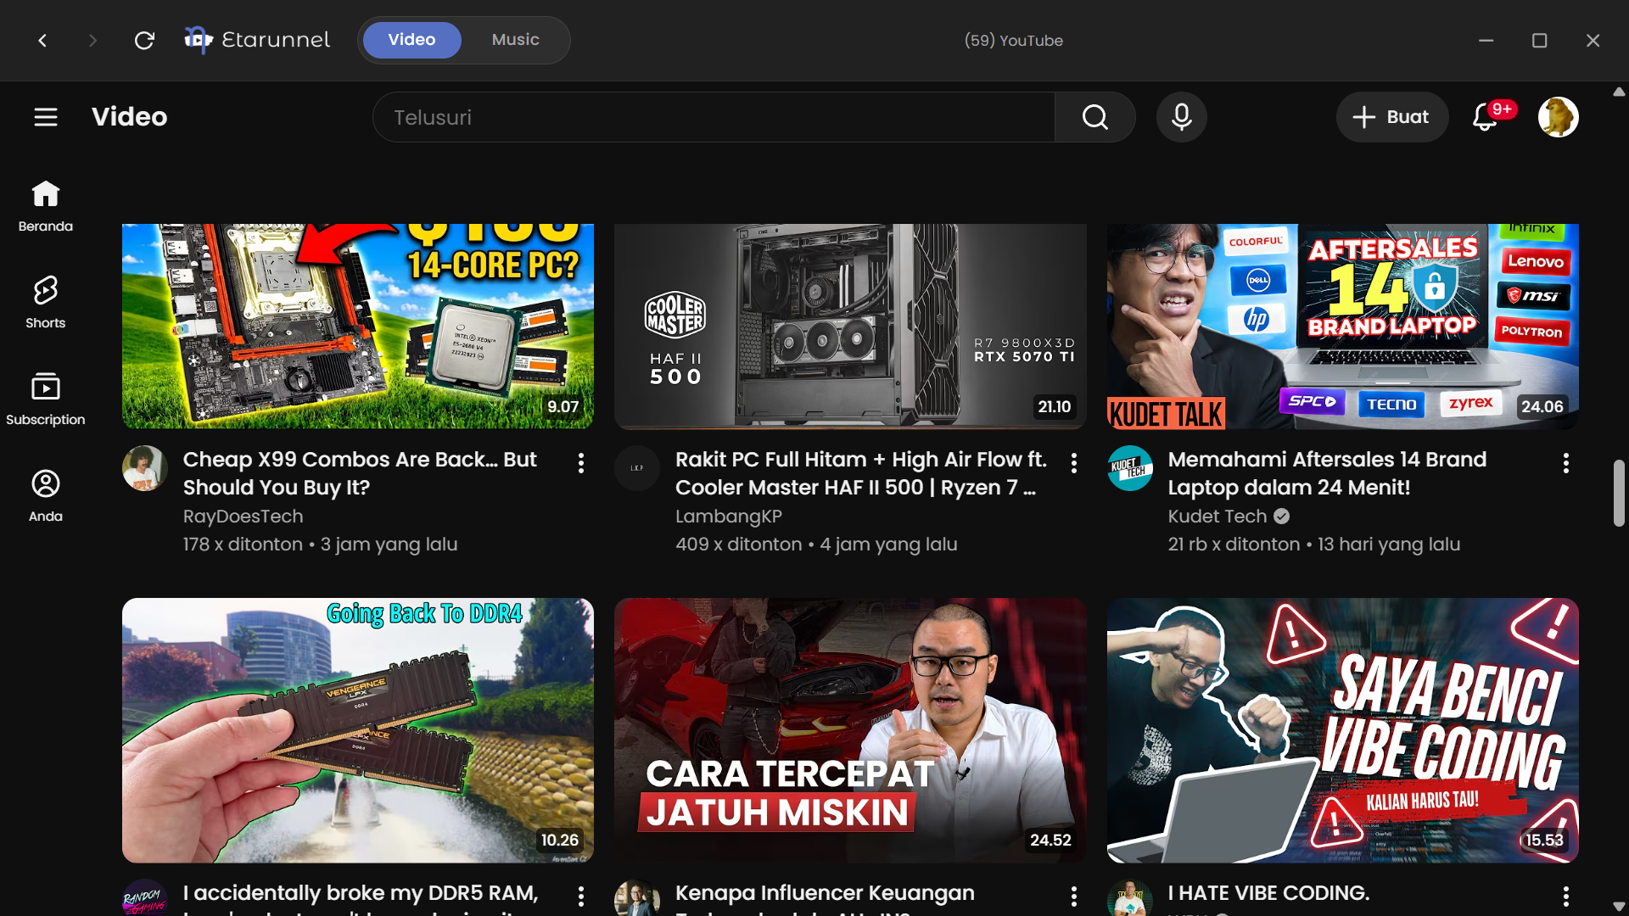Open the 14-Core PC X99 thumbnail
1629x916 pixels.
[x=357, y=327]
